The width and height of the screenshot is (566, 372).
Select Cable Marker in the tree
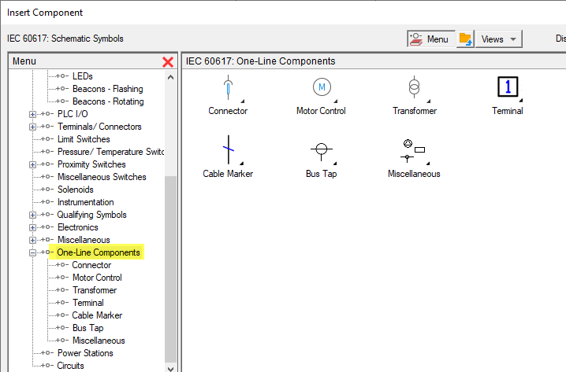97,315
